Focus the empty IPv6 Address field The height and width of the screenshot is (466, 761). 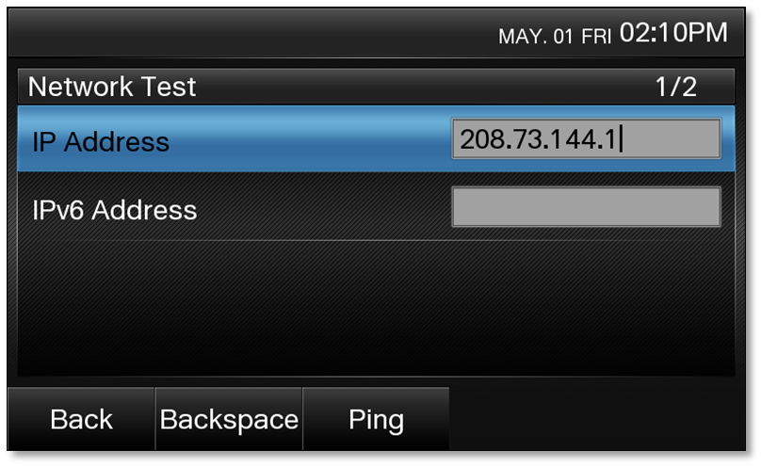pyautogui.click(x=586, y=207)
